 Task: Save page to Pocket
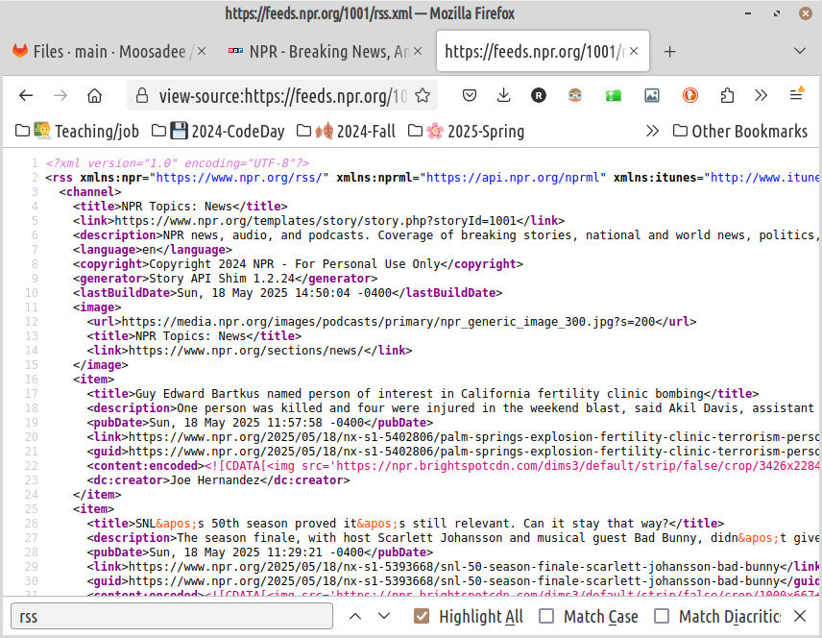point(470,95)
